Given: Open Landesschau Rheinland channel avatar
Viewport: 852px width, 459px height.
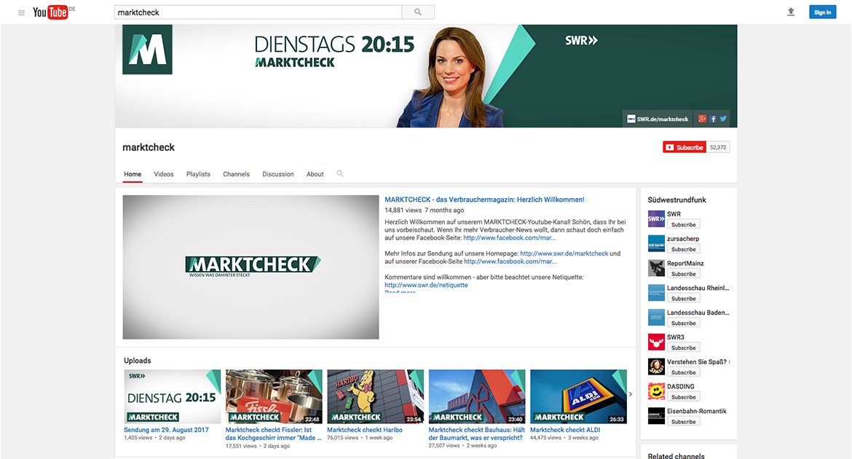Looking at the screenshot, I should pyautogui.click(x=656, y=293).
